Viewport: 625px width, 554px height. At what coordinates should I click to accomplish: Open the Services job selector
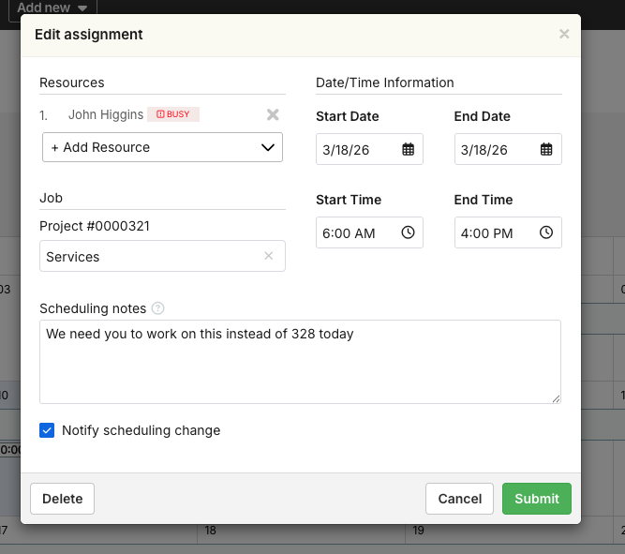(x=150, y=257)
